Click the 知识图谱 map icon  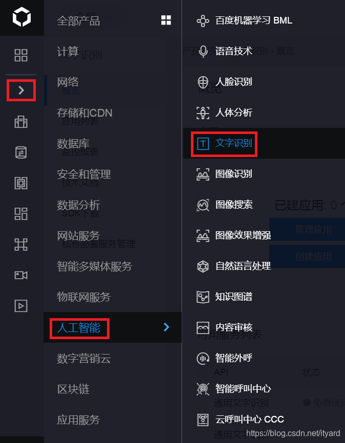coord(203,297)
